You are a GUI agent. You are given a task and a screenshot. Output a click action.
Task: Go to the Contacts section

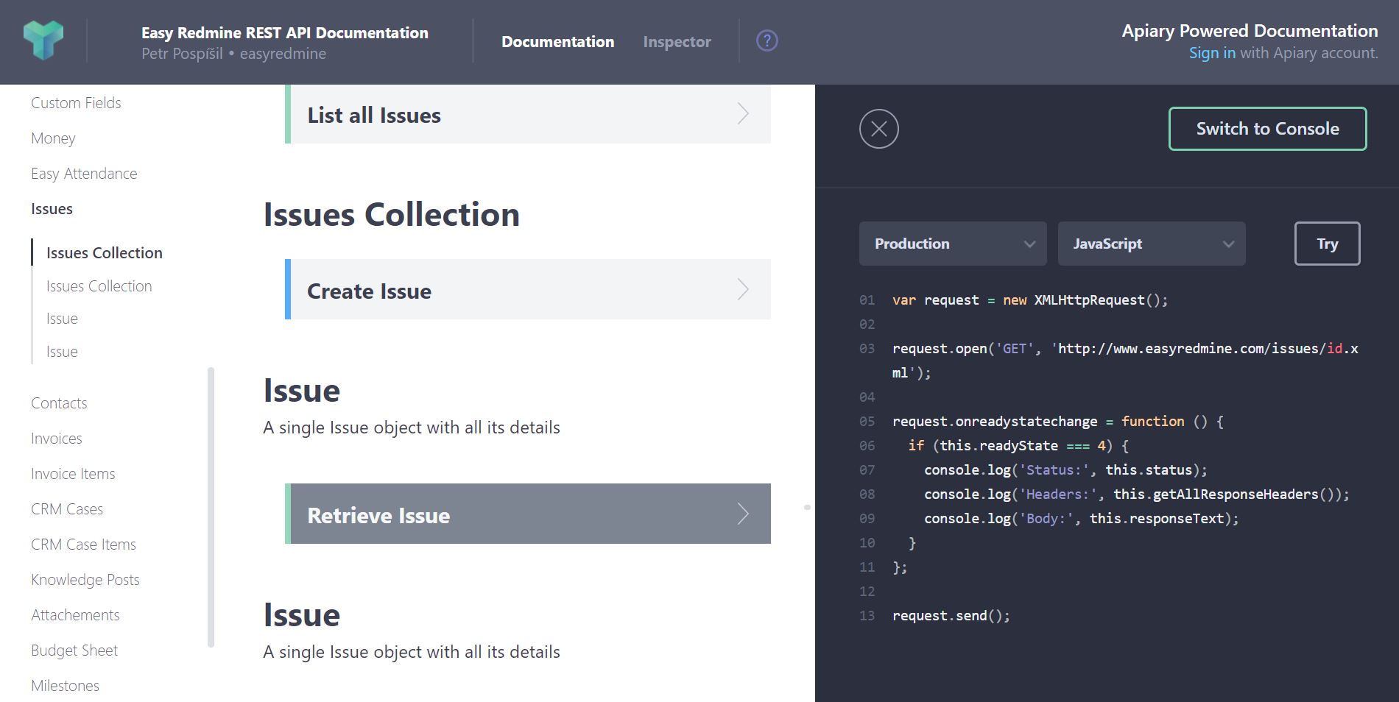coord(59,403)
